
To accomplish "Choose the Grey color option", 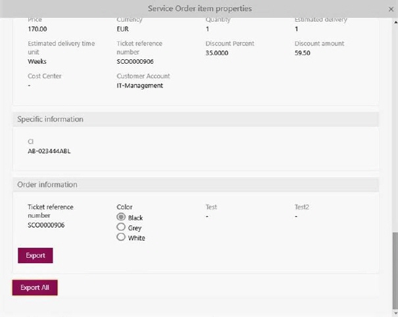I will [x=120, y=228].
